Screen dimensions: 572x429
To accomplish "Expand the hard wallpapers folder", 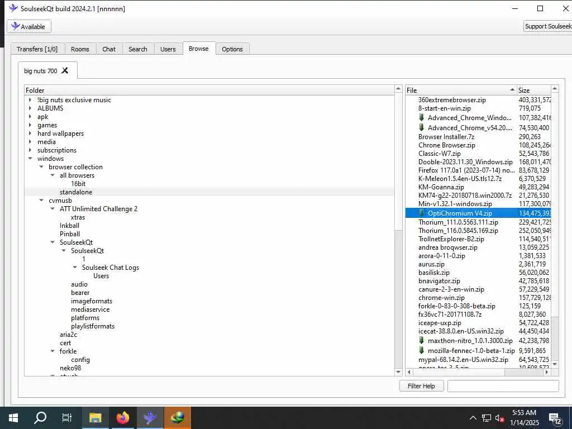I will click(x=30, y=133).
